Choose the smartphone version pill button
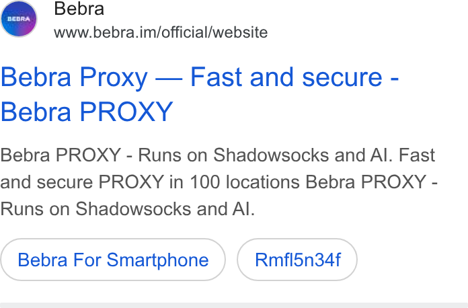 [x=113, y=260]
